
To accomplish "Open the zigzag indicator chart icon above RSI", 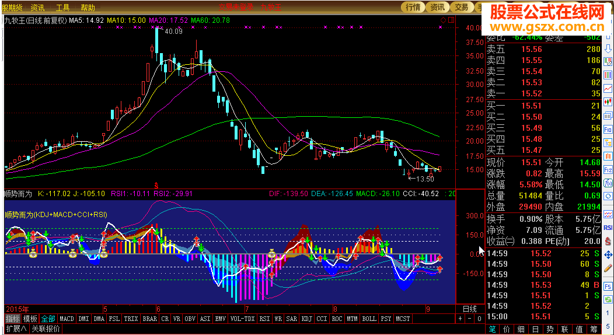I will point(608,214).
